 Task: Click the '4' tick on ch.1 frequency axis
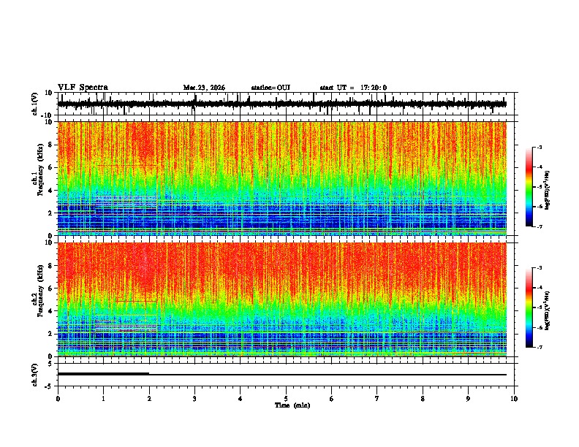[x=50, y=191]
